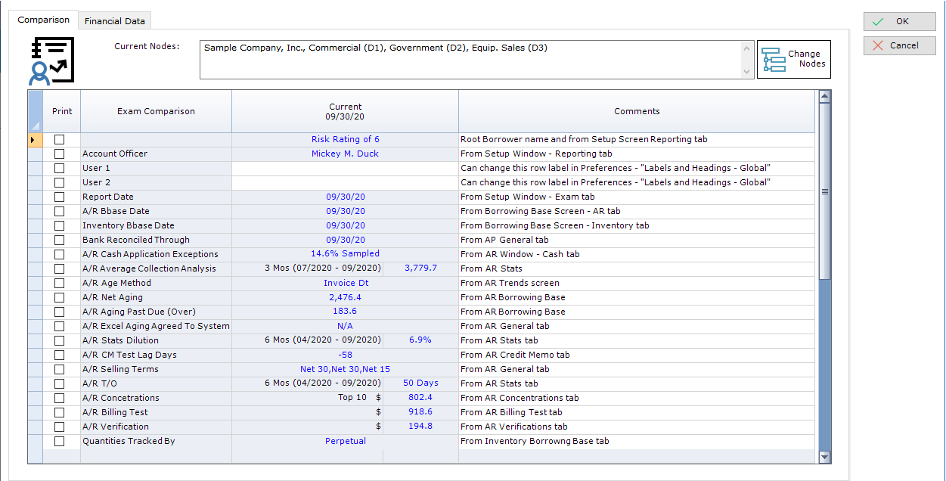Open Risk Rating of 6 link
Viewport: 946px width, 481px height.
(x=345, y=139)
